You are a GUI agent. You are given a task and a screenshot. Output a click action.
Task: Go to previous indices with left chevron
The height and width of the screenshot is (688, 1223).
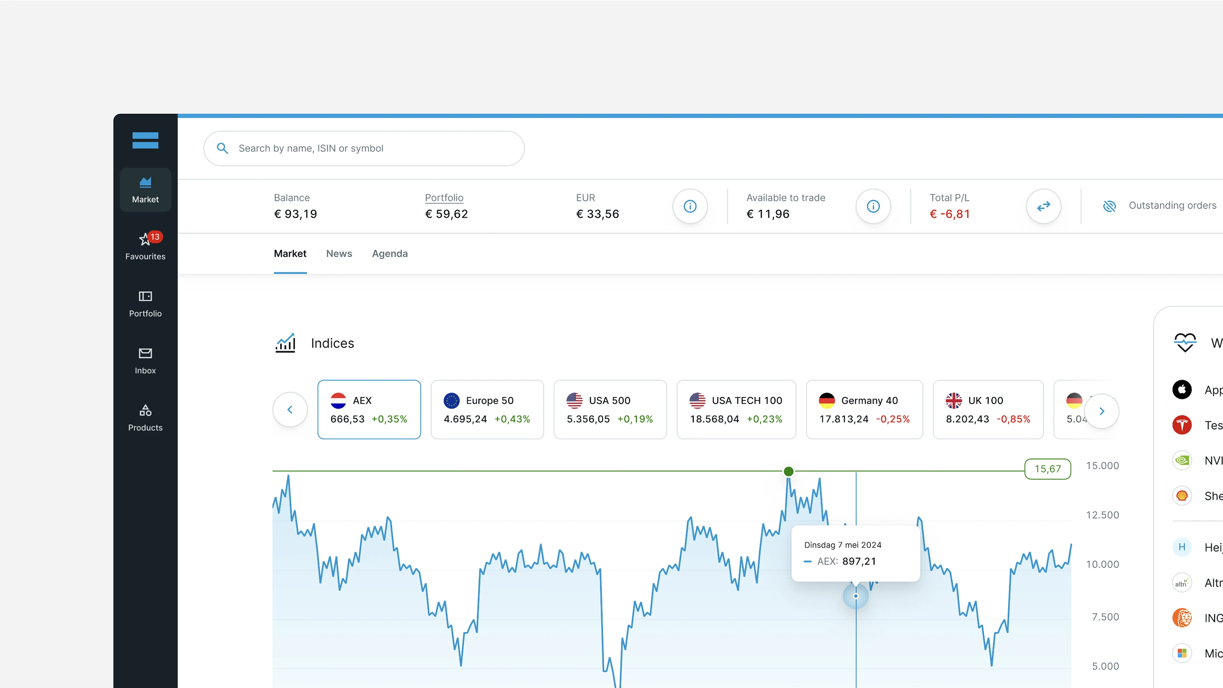(290, 410)
